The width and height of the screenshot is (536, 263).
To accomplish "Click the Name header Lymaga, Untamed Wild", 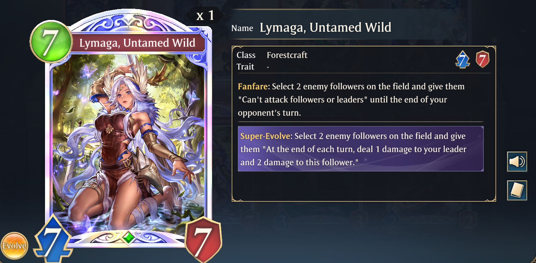I will pyautogui.click(x=325, y=28).
